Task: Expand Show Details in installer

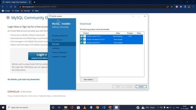Action: click(x=89, y=79)
